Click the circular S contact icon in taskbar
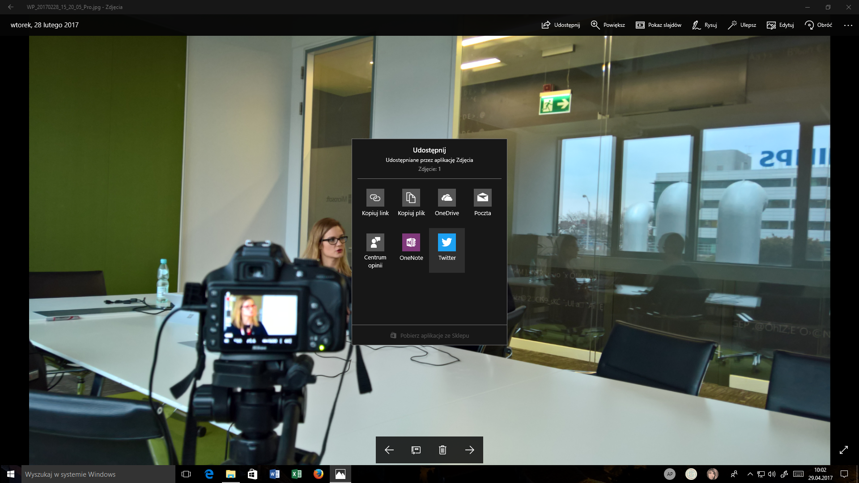 tap(691, 474)
